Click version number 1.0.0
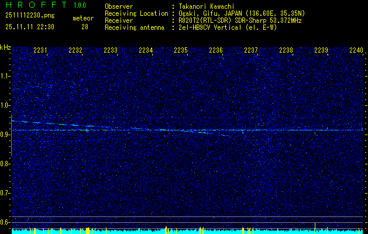The image size is (368, 234). point(80,5)
